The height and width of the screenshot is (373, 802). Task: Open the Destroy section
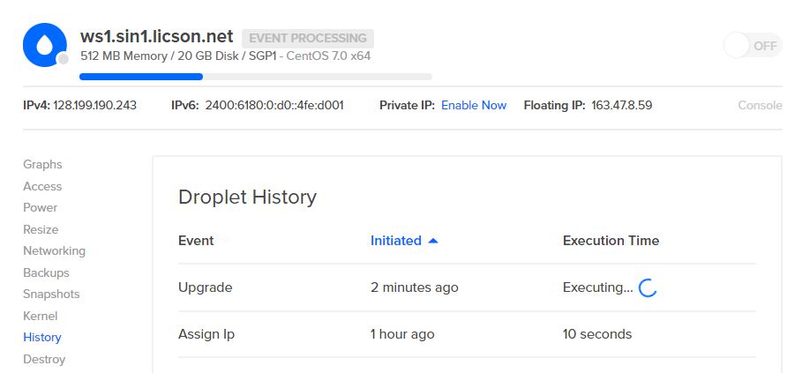tap(44, 359)
